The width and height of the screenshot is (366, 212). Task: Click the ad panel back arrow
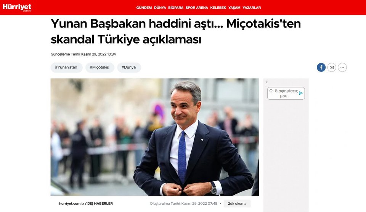(267, 82)
